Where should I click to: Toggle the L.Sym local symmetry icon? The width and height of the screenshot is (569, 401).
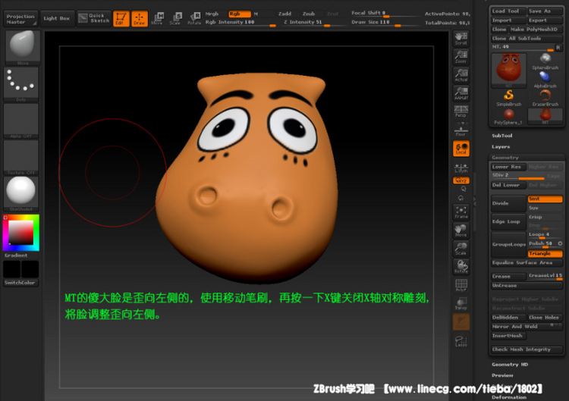click(x=461, y=168)
